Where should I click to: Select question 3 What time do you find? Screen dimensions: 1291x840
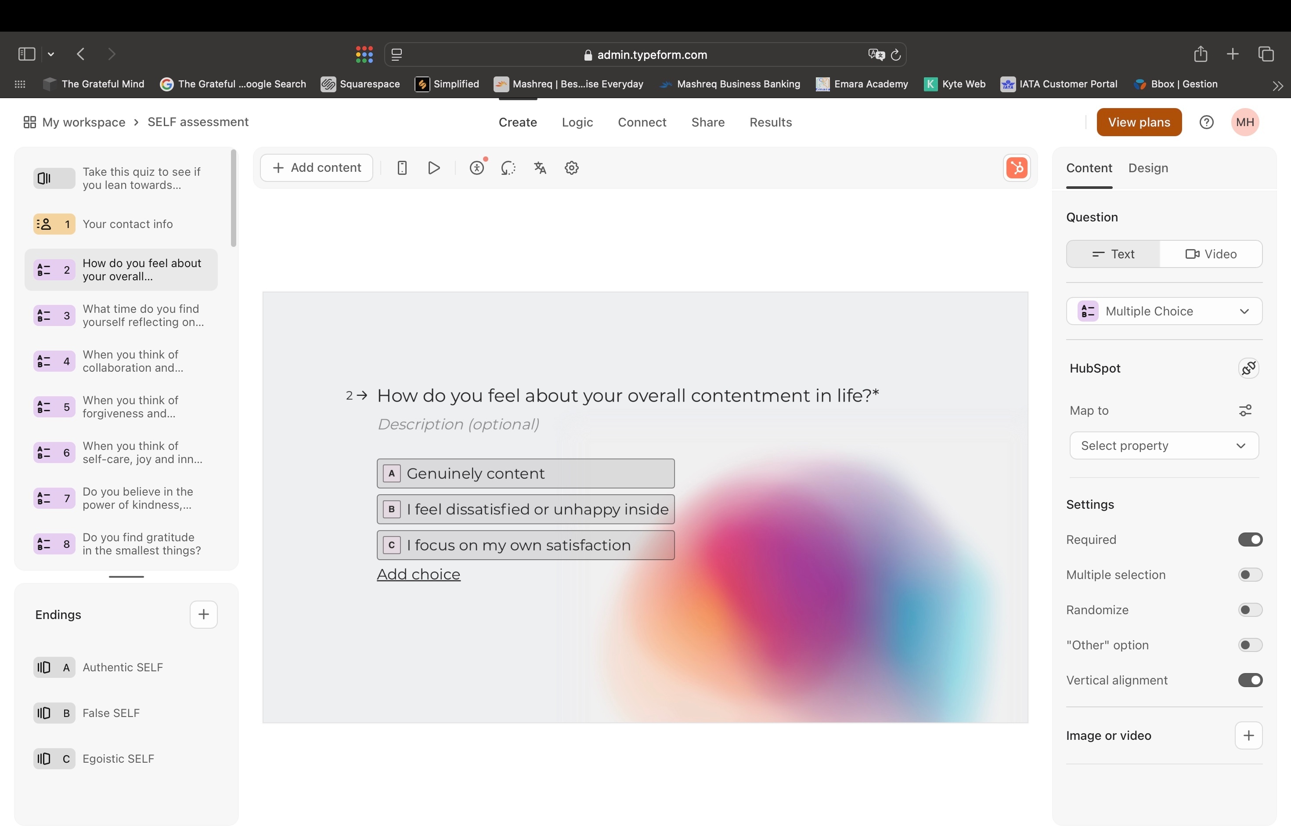point(121,315)
